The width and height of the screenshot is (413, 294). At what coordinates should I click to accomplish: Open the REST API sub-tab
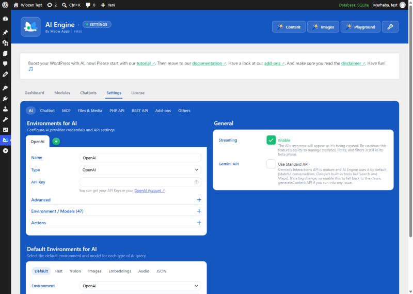139,111
